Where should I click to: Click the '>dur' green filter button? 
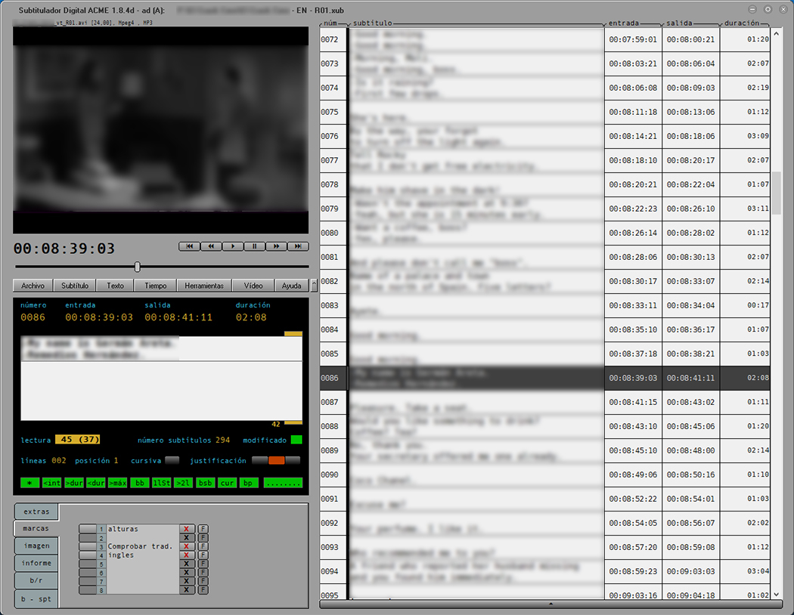(x=74, y=483)
